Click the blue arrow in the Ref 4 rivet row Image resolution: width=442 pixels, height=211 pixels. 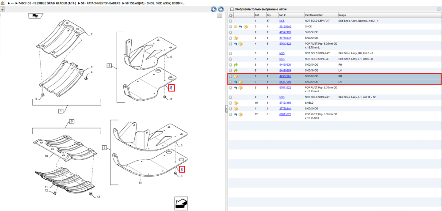pos(236,44)
